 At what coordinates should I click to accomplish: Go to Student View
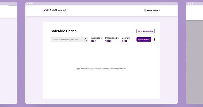pos(145,31)
